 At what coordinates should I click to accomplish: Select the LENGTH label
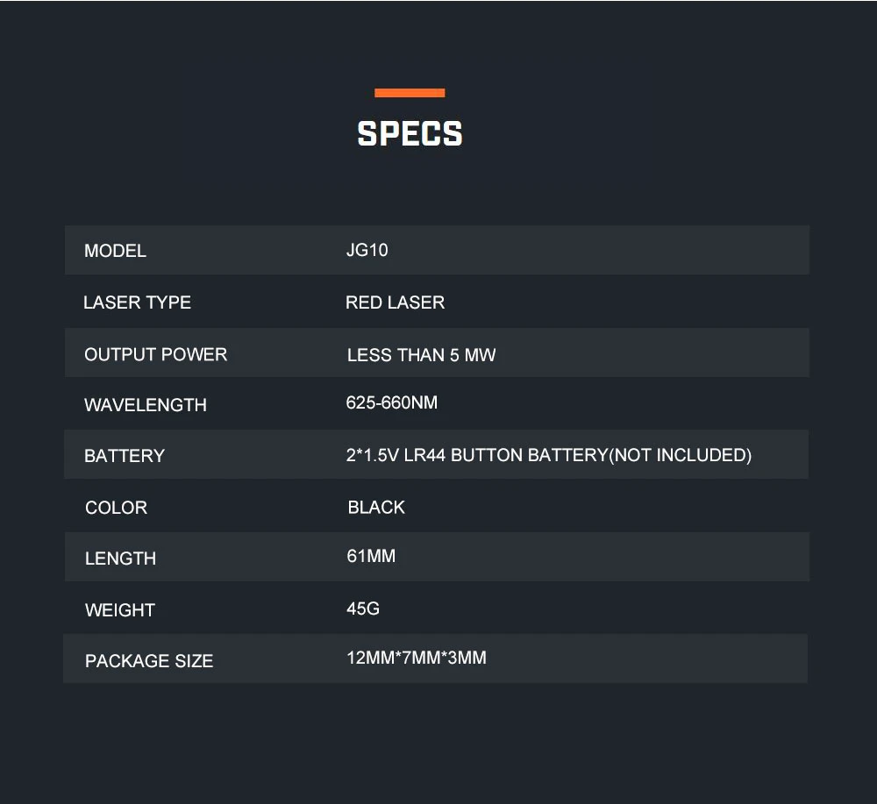[120, 559]
